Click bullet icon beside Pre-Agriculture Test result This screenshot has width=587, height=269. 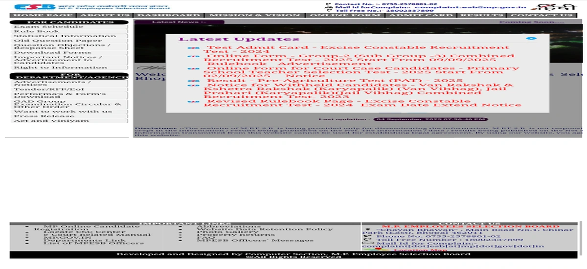(x=194, y=81)
